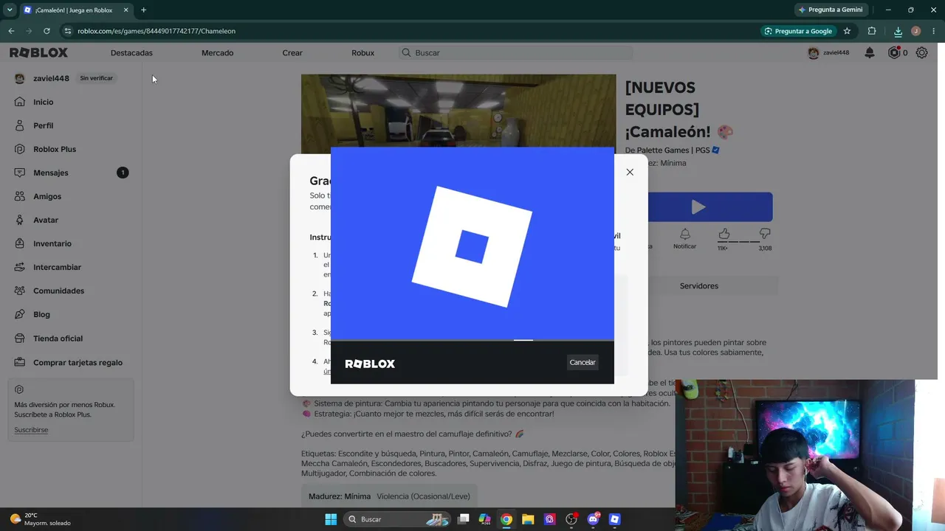Open the Roblox logo home link

38,52
